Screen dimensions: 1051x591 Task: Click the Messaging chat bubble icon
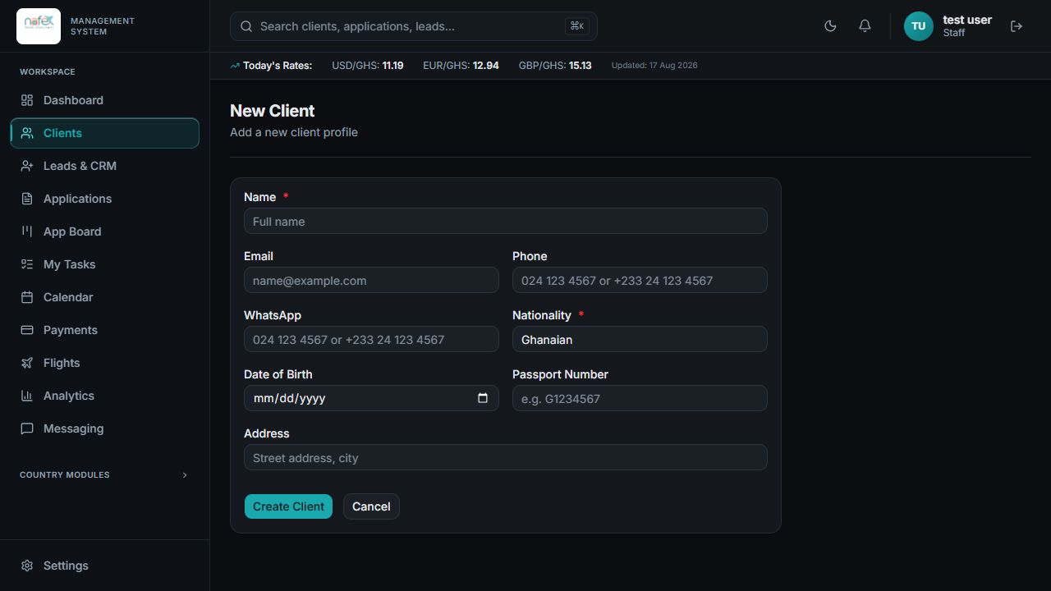pyautogui.click(x=27, y=428)
